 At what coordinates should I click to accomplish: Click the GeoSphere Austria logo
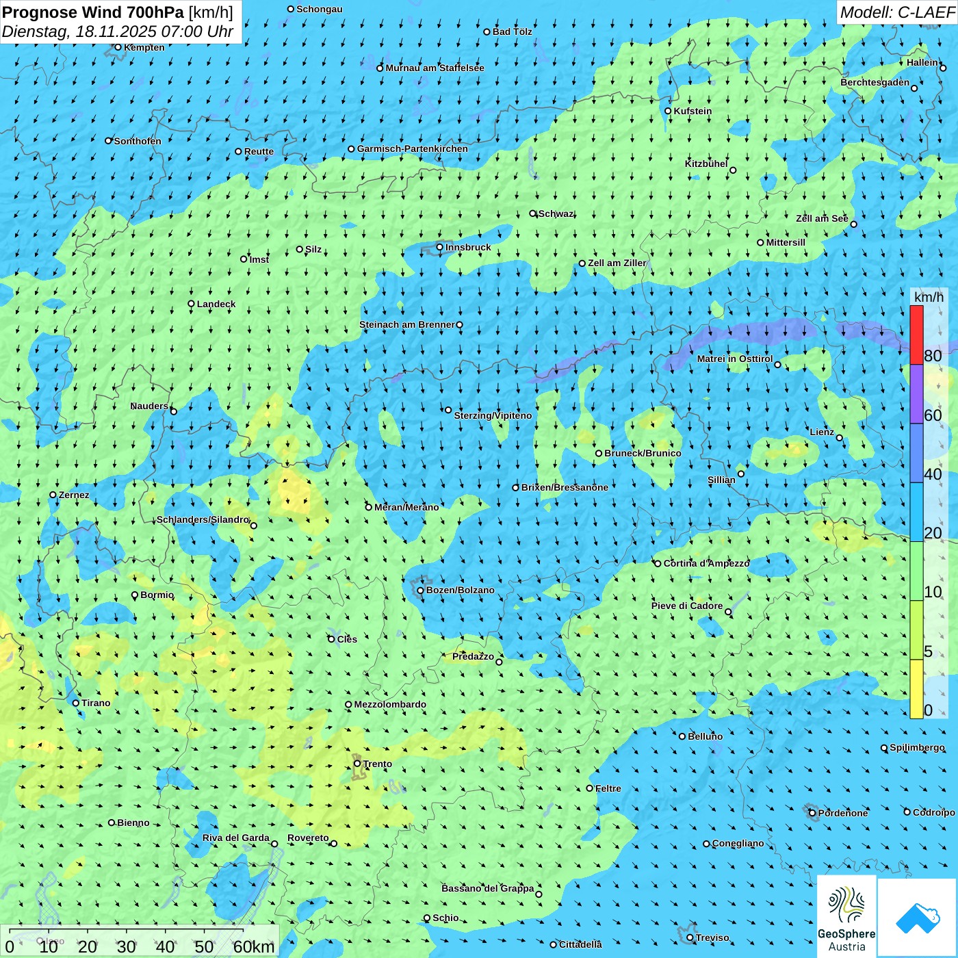point(846,916)
